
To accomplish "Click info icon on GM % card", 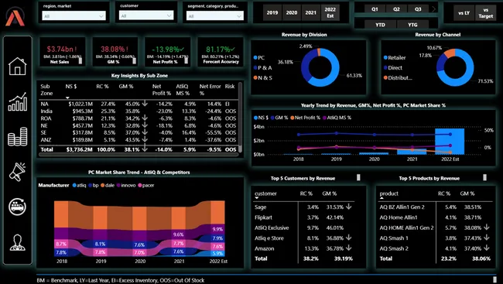I will [134, 60].
